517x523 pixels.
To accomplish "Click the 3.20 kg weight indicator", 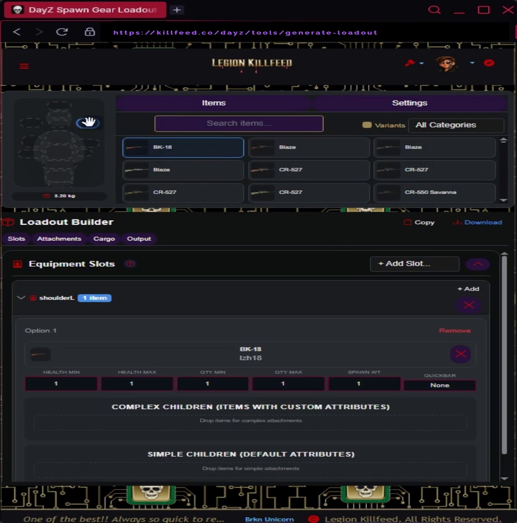I will tap(60, 196).
